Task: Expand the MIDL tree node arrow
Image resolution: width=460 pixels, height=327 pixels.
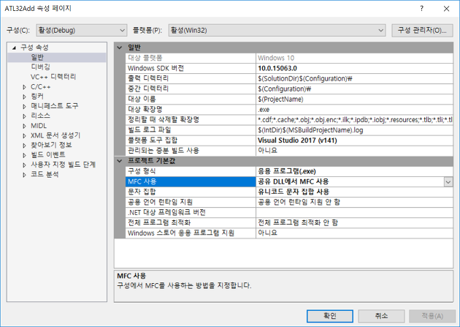Action: click(24, 126)
